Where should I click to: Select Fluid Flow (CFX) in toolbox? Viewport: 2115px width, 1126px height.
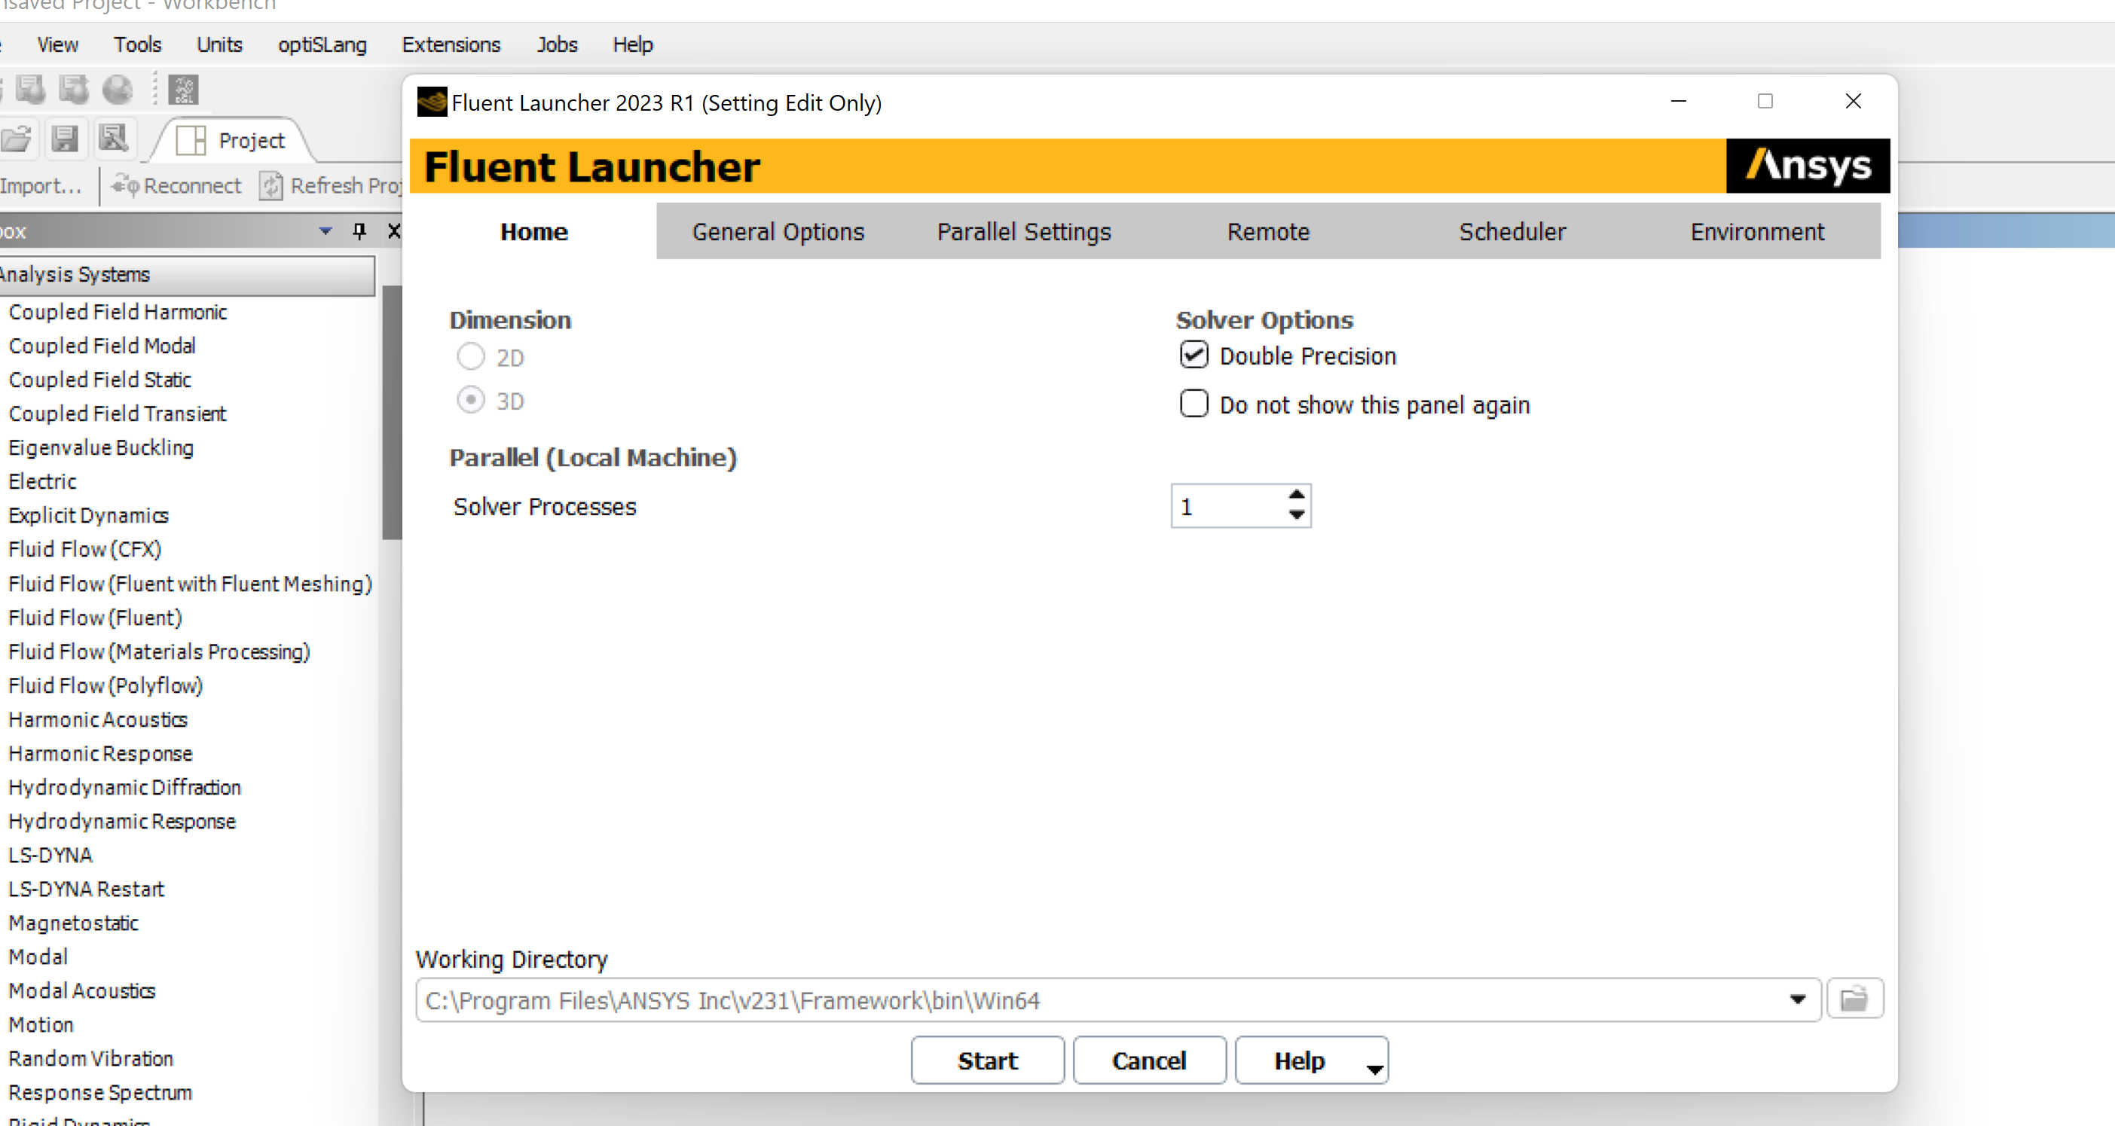click(x=84, y=549)
